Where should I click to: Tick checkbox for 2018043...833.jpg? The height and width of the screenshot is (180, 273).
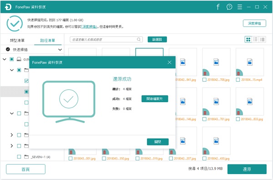[238, 119]
